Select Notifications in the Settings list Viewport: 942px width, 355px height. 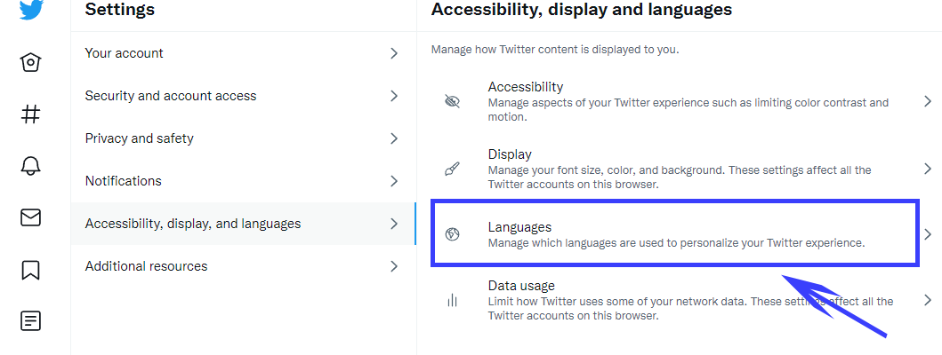[x=124, y=181]
